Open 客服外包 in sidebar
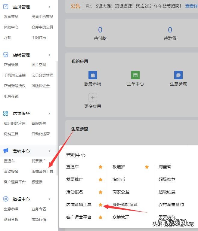The width and height of the screenshot is (198, 231). coord(39,123)
